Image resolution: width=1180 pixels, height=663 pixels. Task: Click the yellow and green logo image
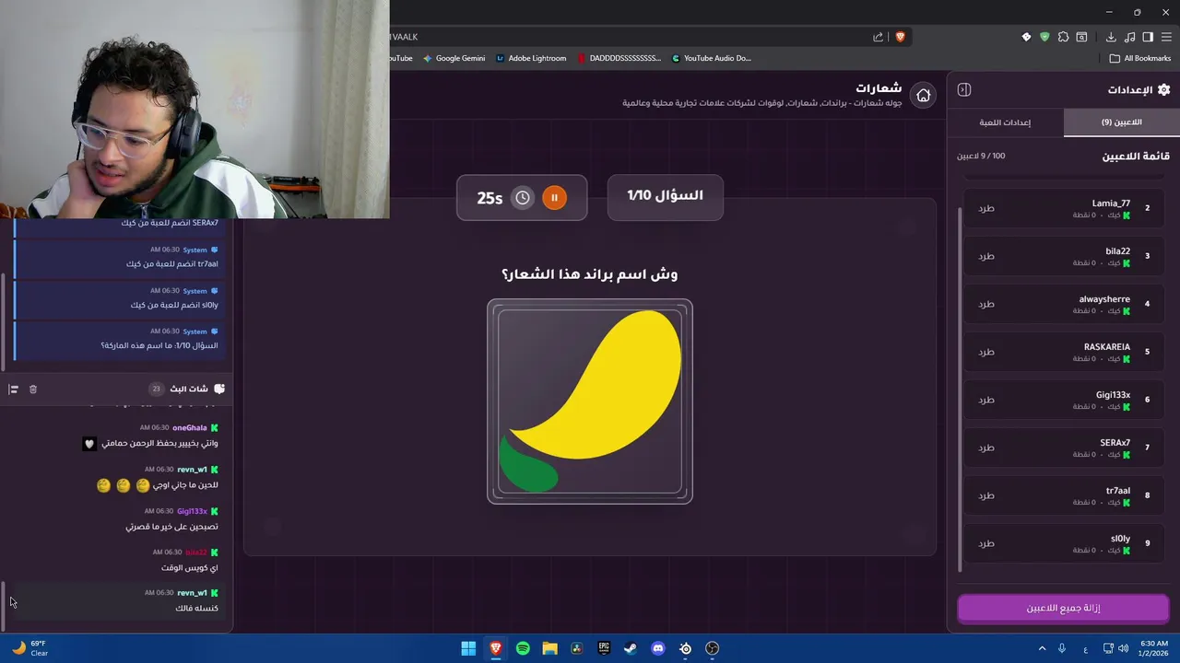[x=590, y=401]
